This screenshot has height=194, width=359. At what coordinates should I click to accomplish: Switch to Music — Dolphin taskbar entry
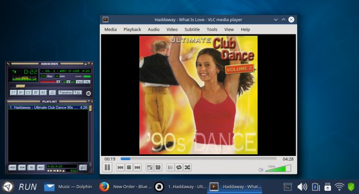pyautogui.click(x=69, y=187)
